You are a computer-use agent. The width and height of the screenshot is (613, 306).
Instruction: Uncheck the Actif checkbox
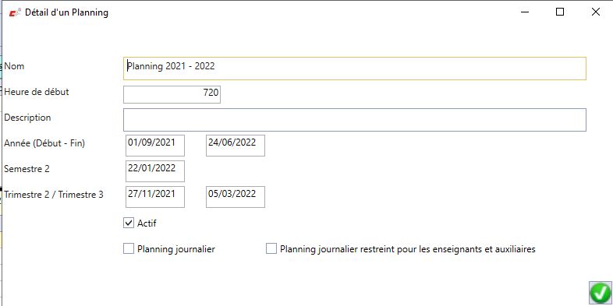click(x=128, y=223)
